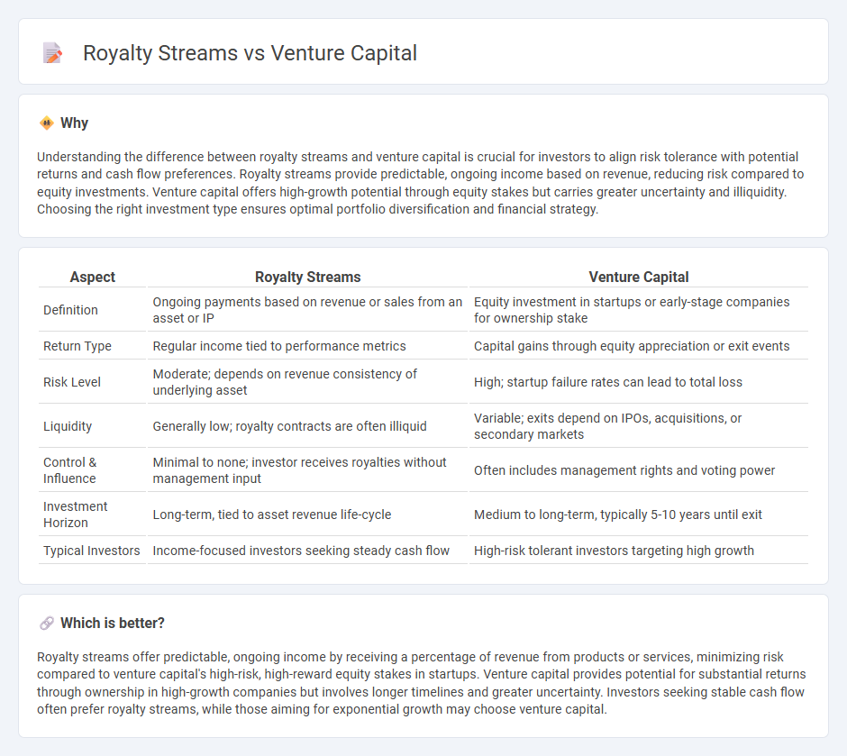Image resolution: width=847 pixels, height=756 pixels.
Task: Click 'High; startup failure rates' cell
Action: click(639, 382)
